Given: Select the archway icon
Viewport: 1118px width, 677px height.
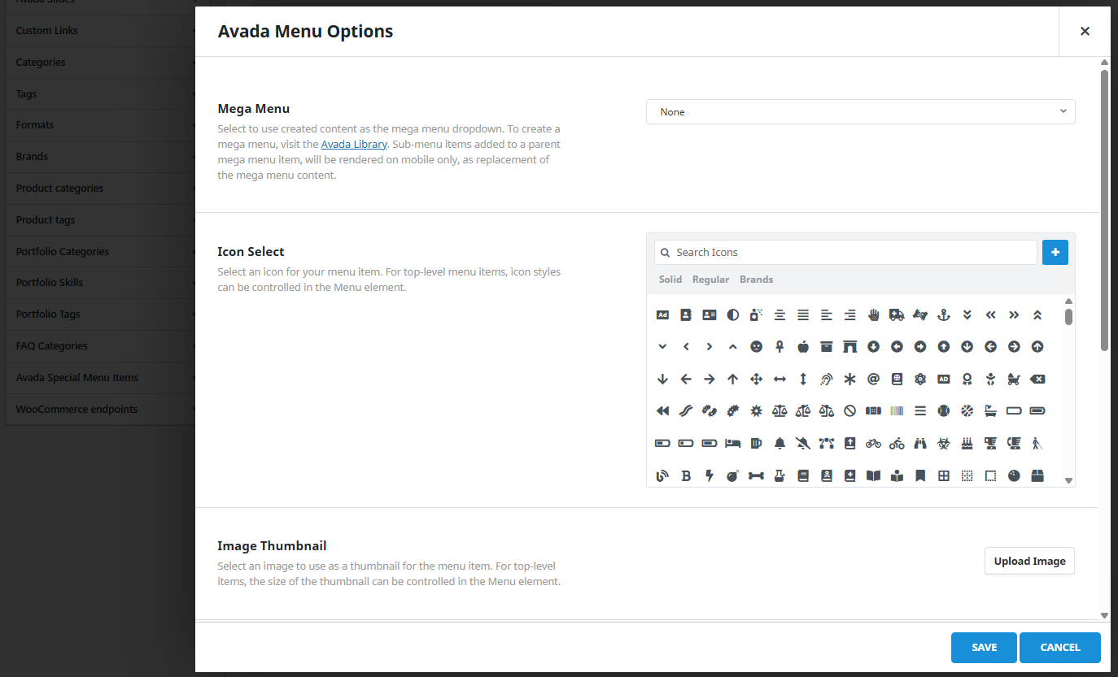Looking at the screenshot, I should tap(850, 346).
